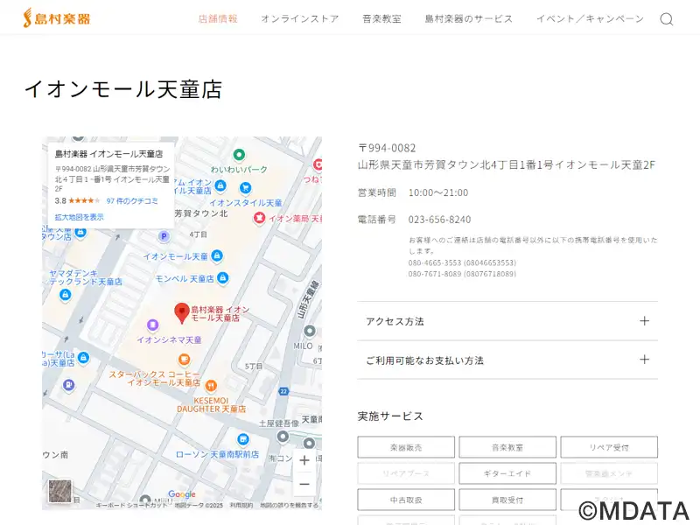The height and width of the screenshot is (525, 700).
Task: Click the mobile number 080-7671-8089
Action: click(462, 274)
